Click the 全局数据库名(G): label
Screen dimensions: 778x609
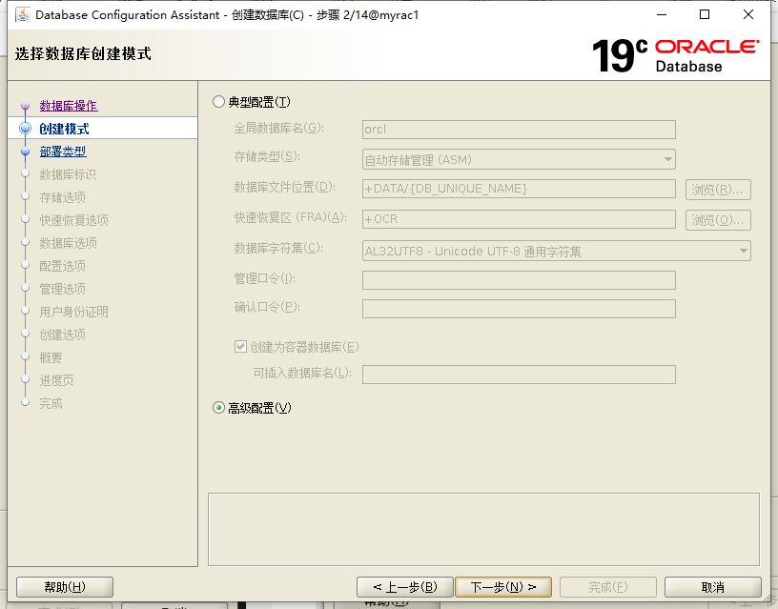pos(278,128)
